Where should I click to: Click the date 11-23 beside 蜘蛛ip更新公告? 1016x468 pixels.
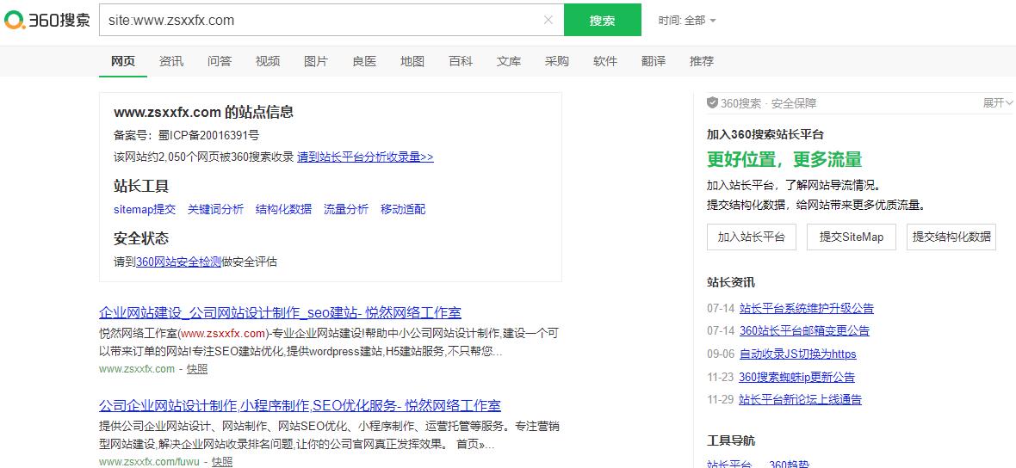coord(721,377)
